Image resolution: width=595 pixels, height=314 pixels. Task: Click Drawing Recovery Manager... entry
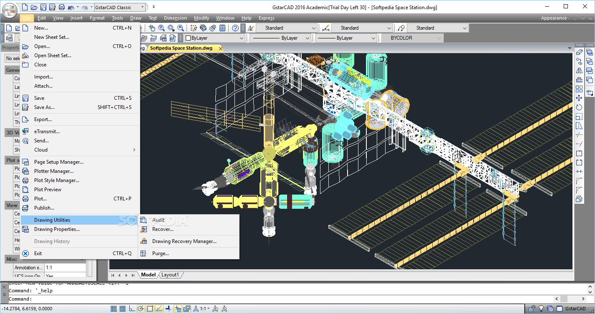point(189,241)
